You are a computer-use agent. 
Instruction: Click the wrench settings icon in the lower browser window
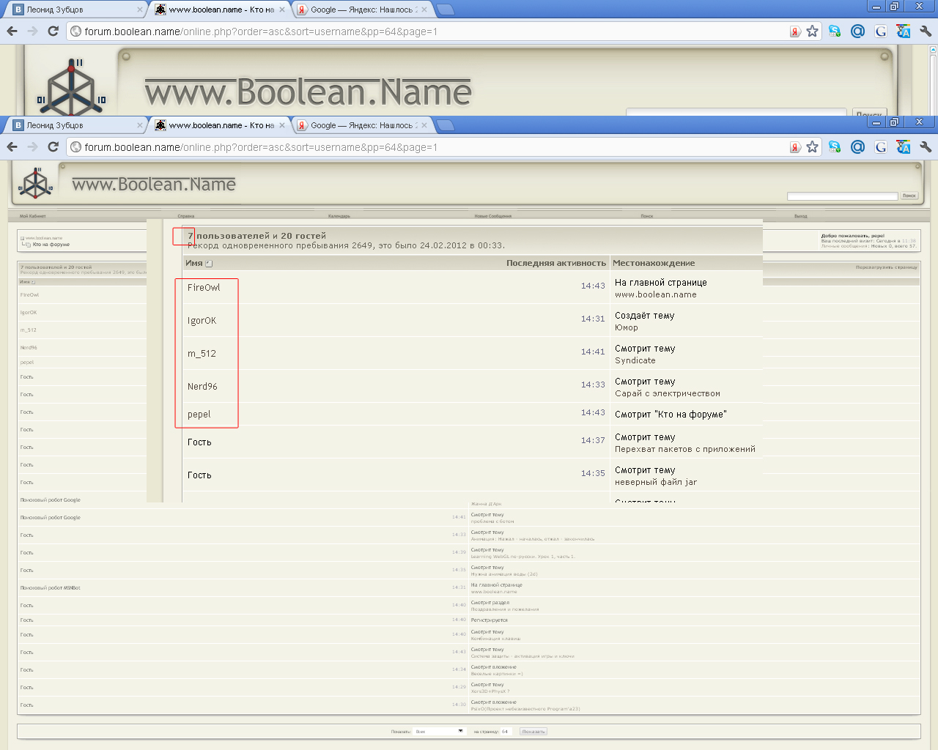(x=926, y=147)
